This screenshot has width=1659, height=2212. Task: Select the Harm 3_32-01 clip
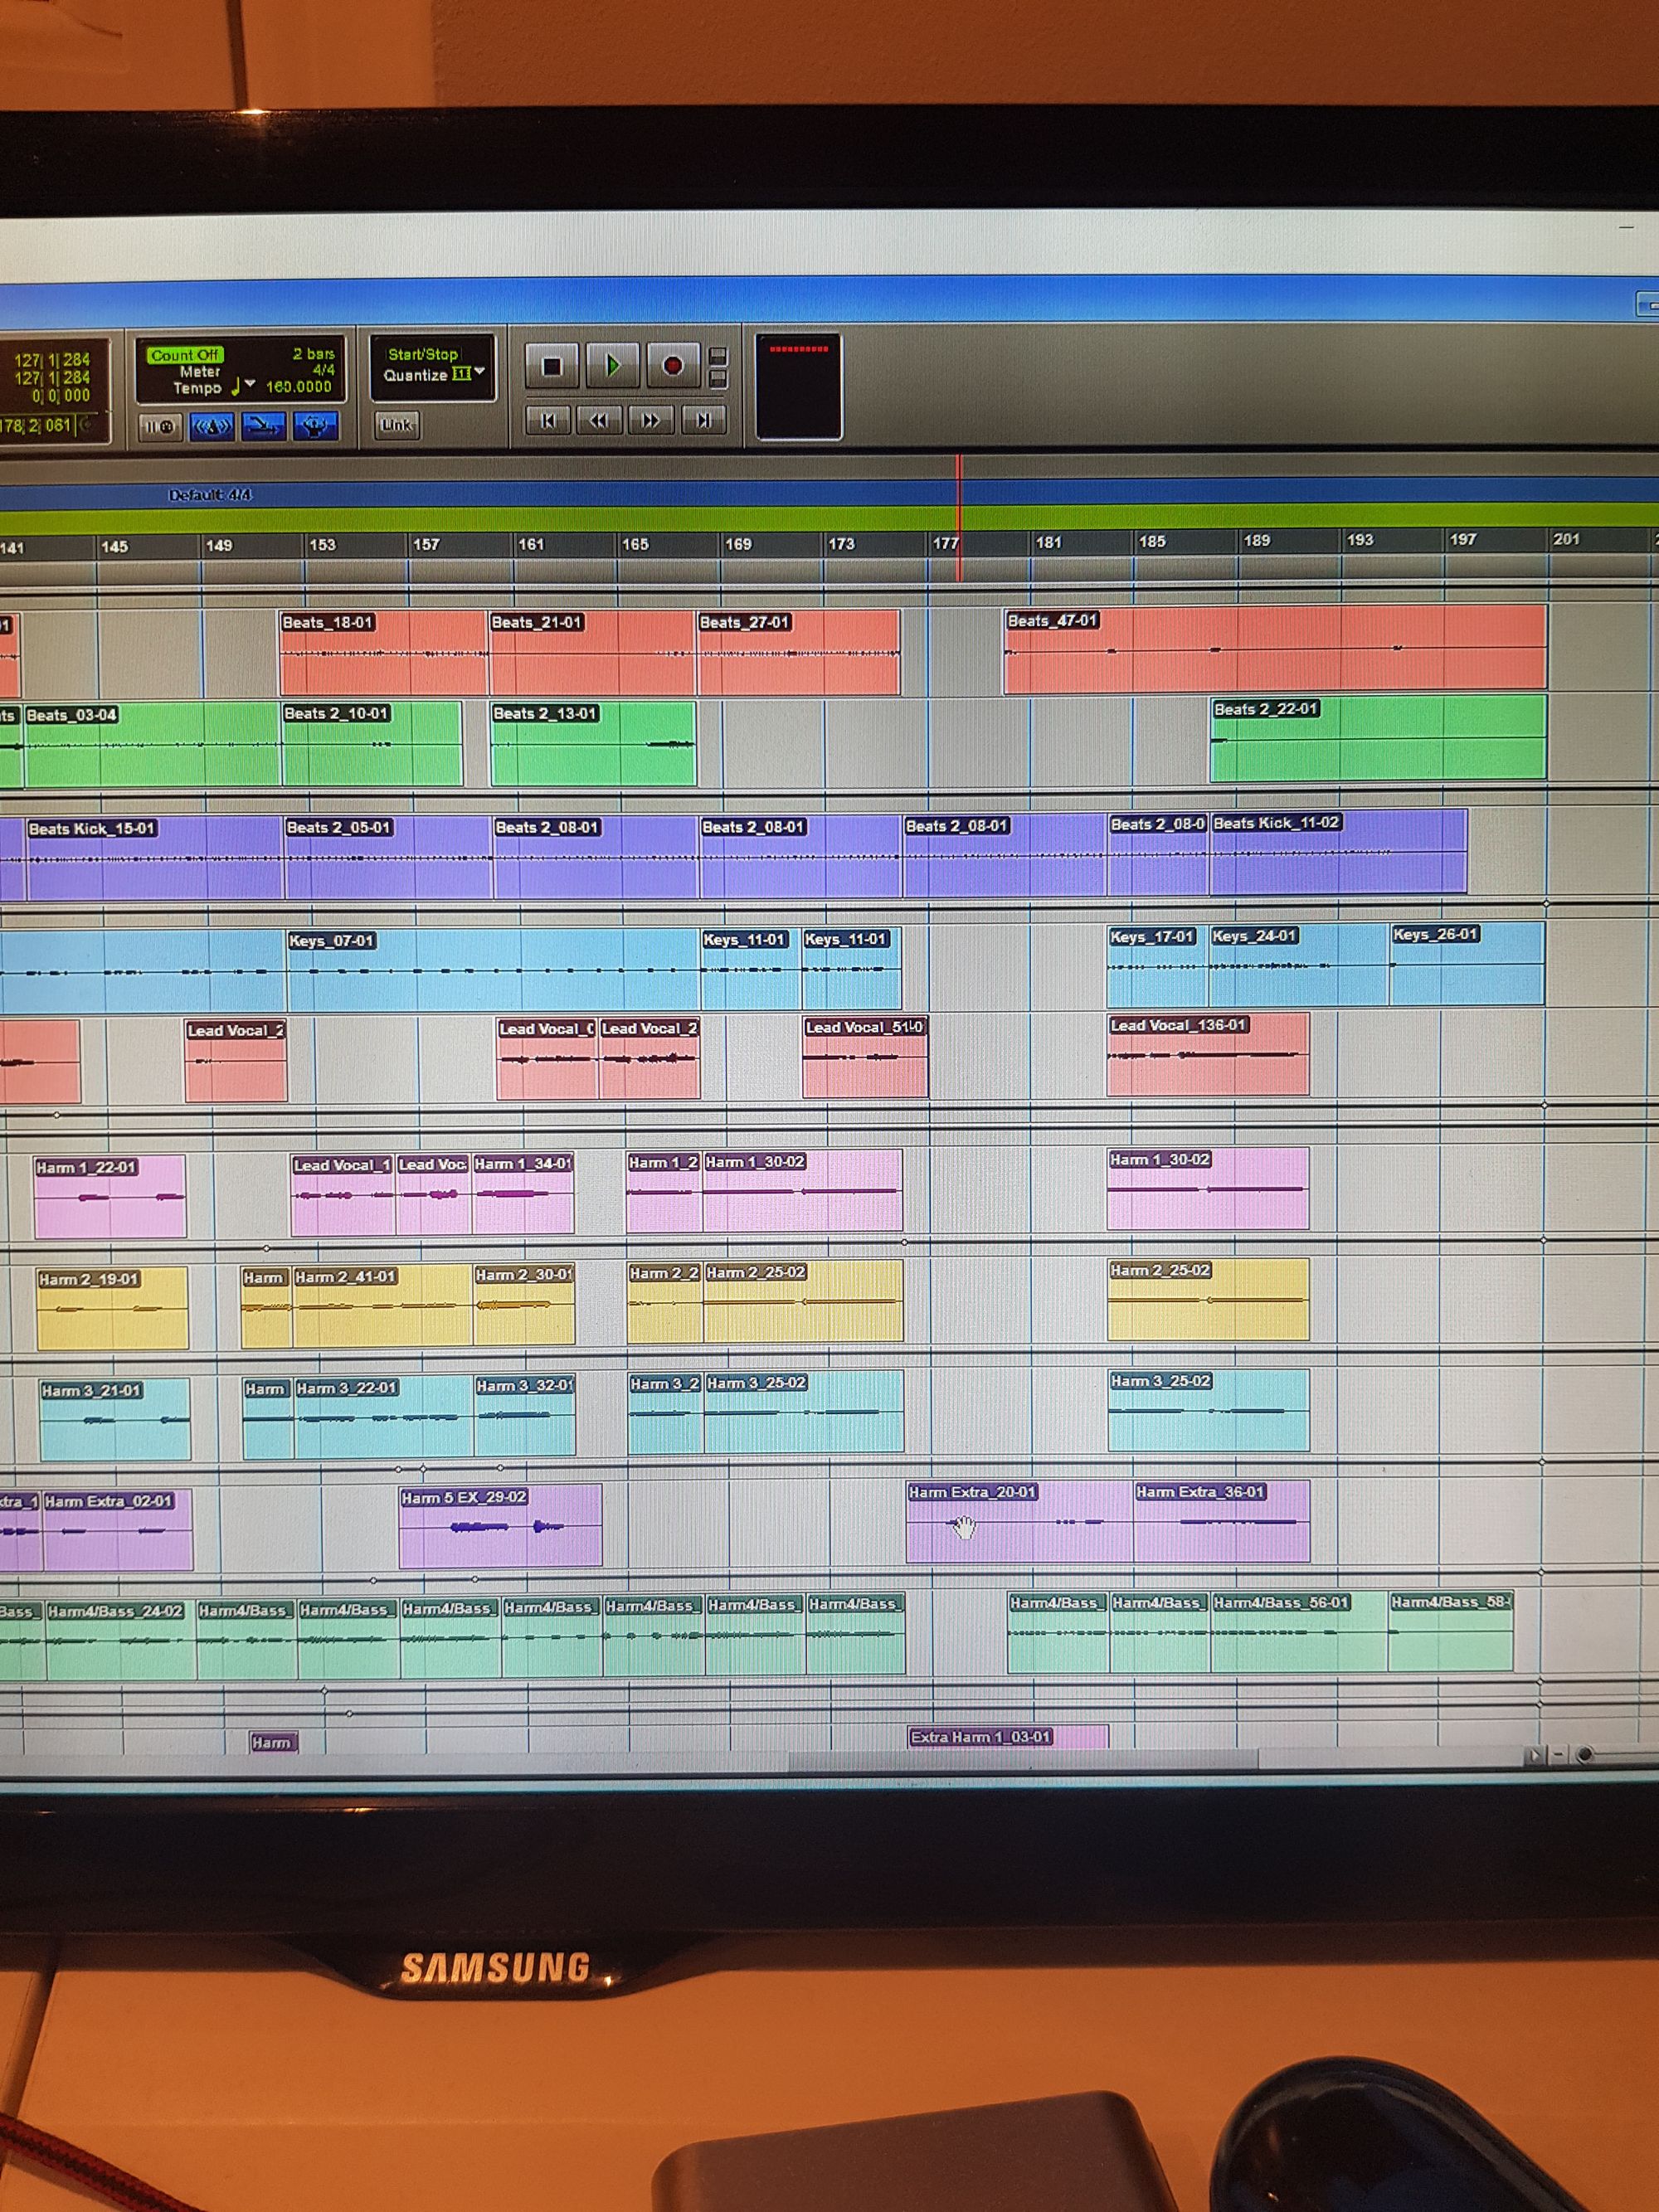(525, 1415)
